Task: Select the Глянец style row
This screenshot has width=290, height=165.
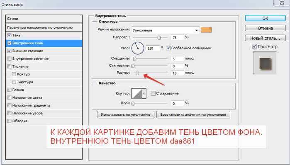Action: pos(44,90)
